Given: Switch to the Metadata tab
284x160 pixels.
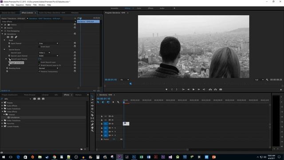Looking at the screenshot, I should click(75, 13).
